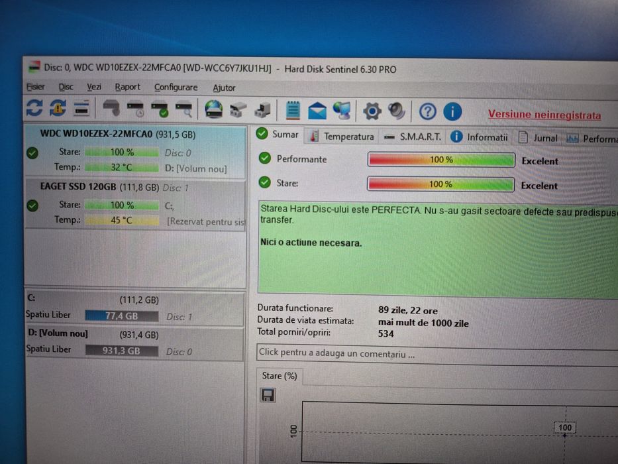Screen dimensions: 618x464
Task: Select the WDC WD10EZEX-22MFCA0 disk entry
Action: [135, 152]
